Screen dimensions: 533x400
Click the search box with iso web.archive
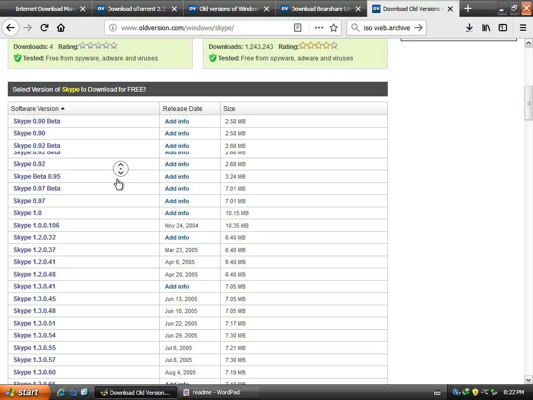tap(387, 28)
